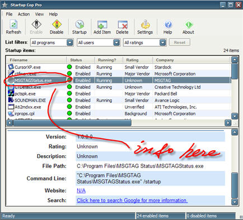Select the SOUNDMAN.EXE row
Screen dimensions: 243x220
pyautogui.click(x=119, y=101)
